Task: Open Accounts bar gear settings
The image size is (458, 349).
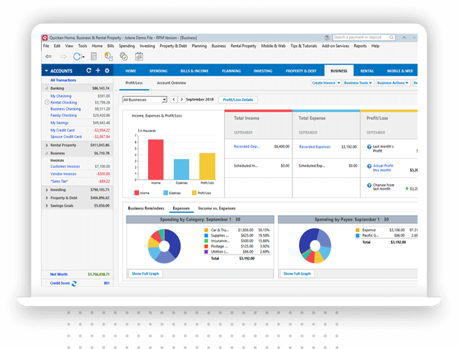Action: point(107,71)
